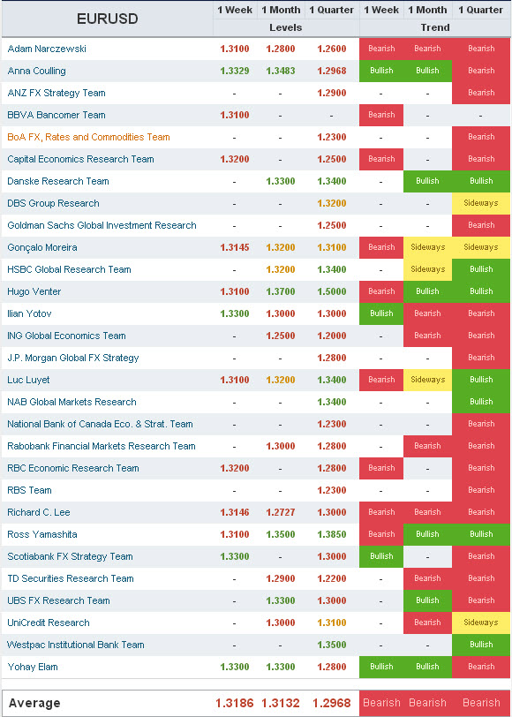Click the ANZ FX Strategy Team link

coord(56,93)
